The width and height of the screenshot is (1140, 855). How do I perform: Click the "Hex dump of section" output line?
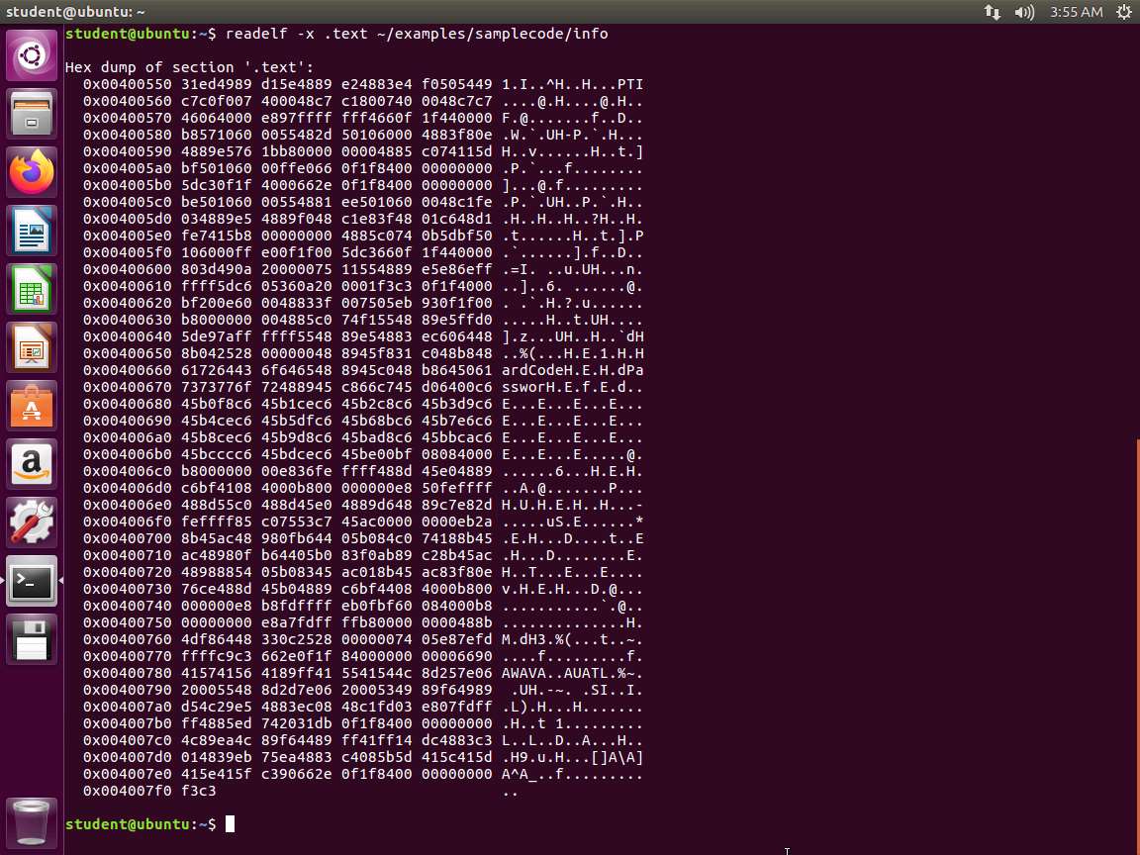188,67
